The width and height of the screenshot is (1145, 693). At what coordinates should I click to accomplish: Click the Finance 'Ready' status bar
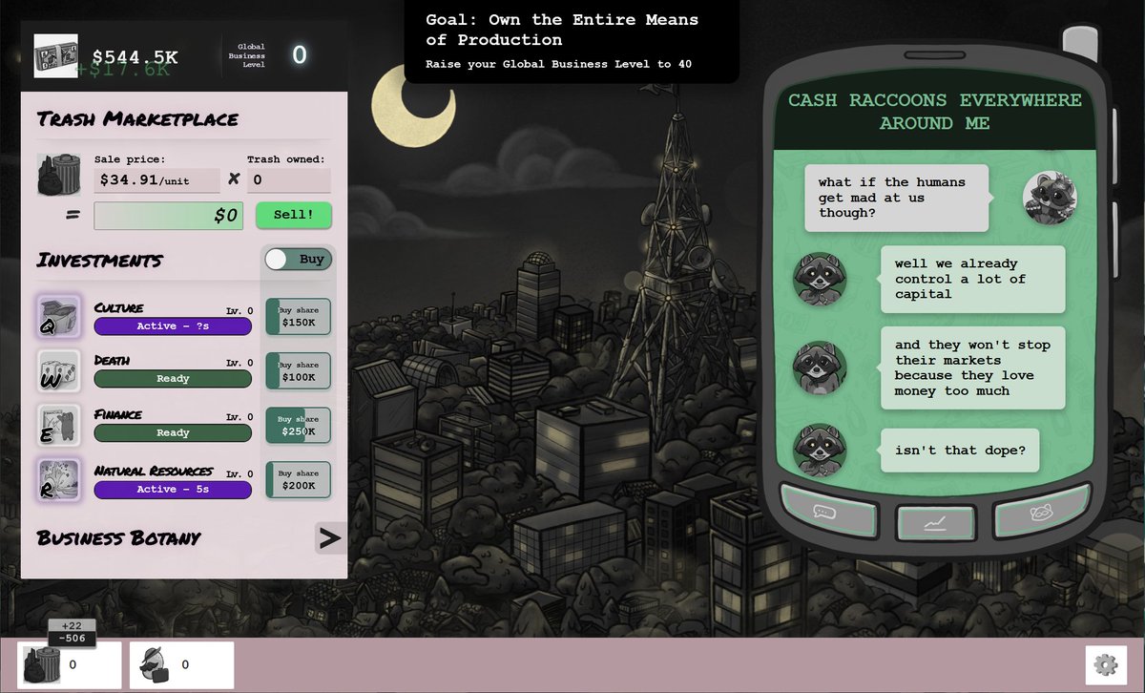pyautogui.click(x=173, y=433)
